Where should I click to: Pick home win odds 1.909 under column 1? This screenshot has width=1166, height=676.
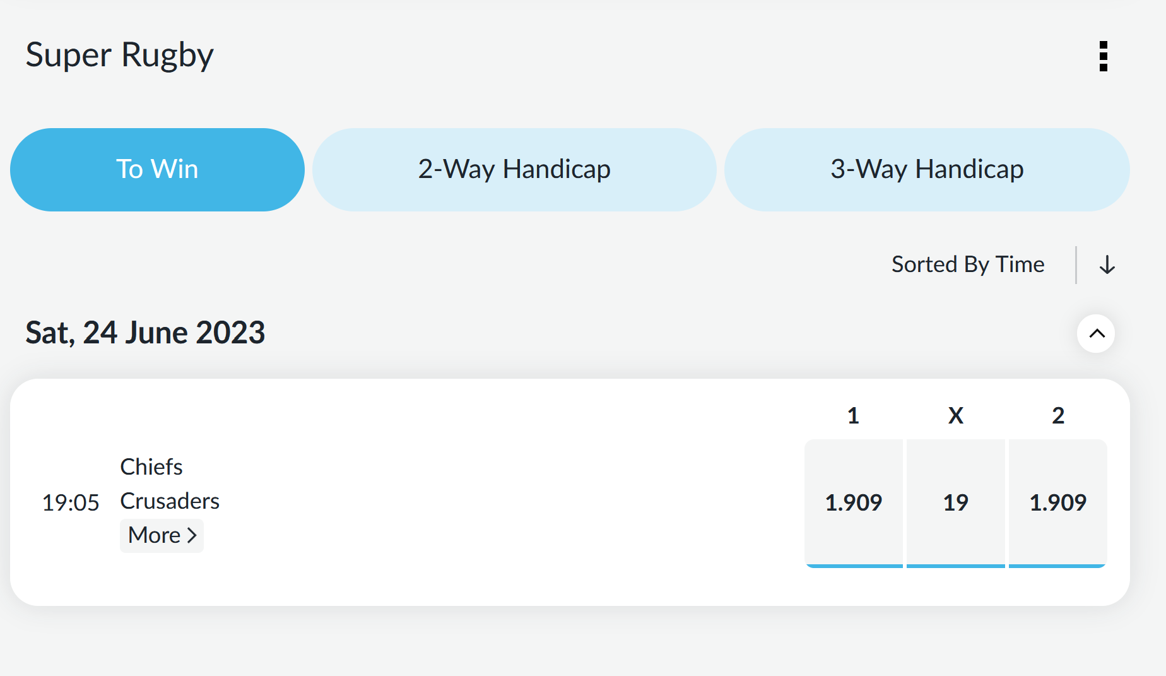tap(853, 502)
